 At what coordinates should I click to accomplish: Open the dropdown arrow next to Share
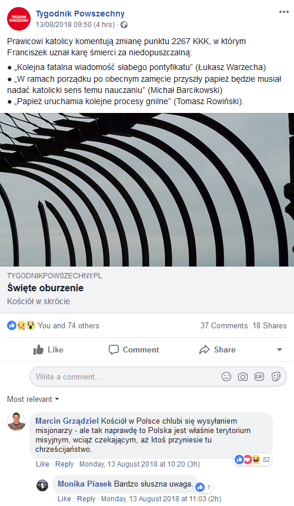[279, 349]
